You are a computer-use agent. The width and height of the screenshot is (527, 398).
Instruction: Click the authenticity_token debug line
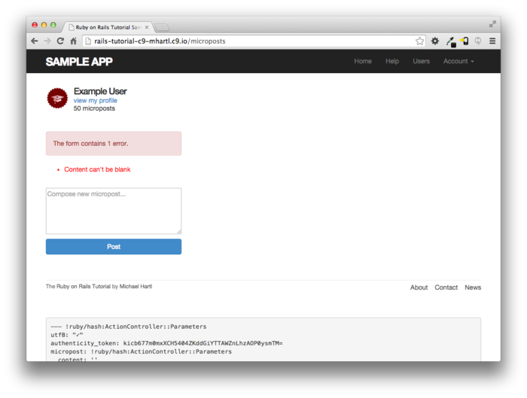point(166,343)
